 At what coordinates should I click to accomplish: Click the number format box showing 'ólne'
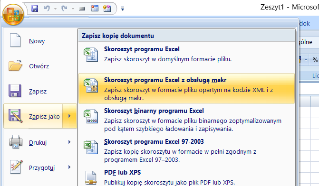309,42
